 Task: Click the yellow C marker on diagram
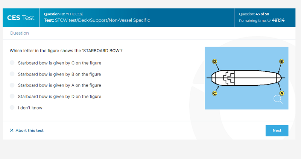point(214,93)
